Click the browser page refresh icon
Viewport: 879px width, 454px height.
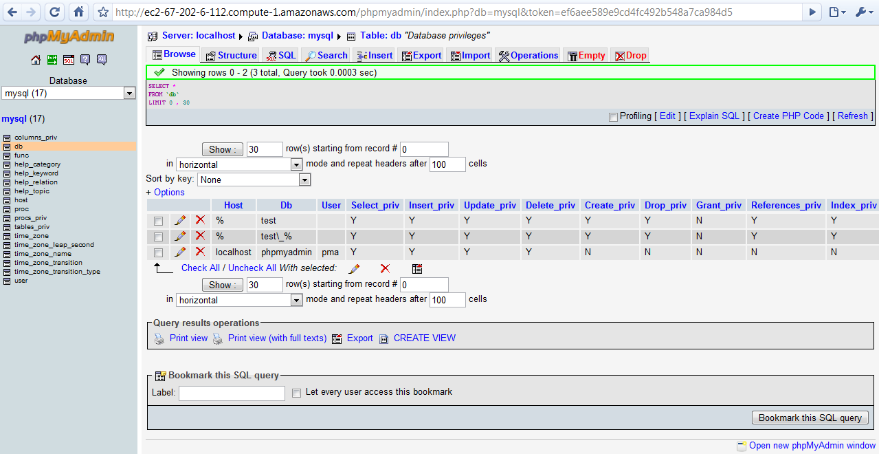54,11
